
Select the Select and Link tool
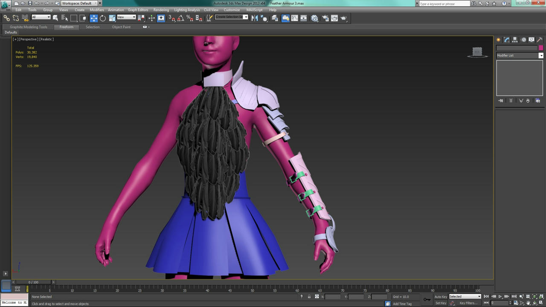point(6,18)
